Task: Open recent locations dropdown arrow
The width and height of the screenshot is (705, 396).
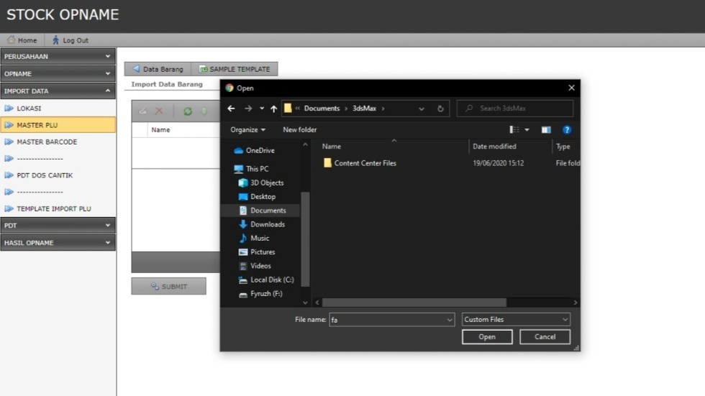Action: click(x=262, y=109)
